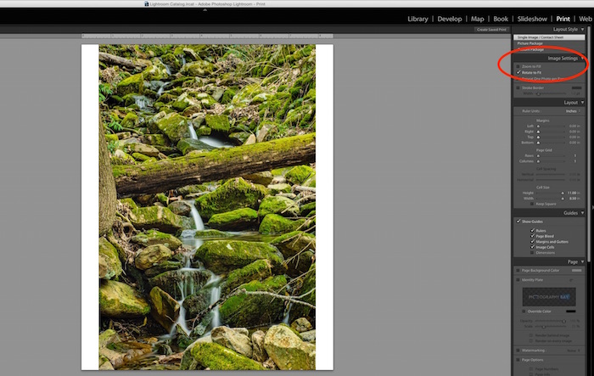Click the Identity Plate preview box
The height and width of the screenshot is (376, 594).
(x=551, y=296)
